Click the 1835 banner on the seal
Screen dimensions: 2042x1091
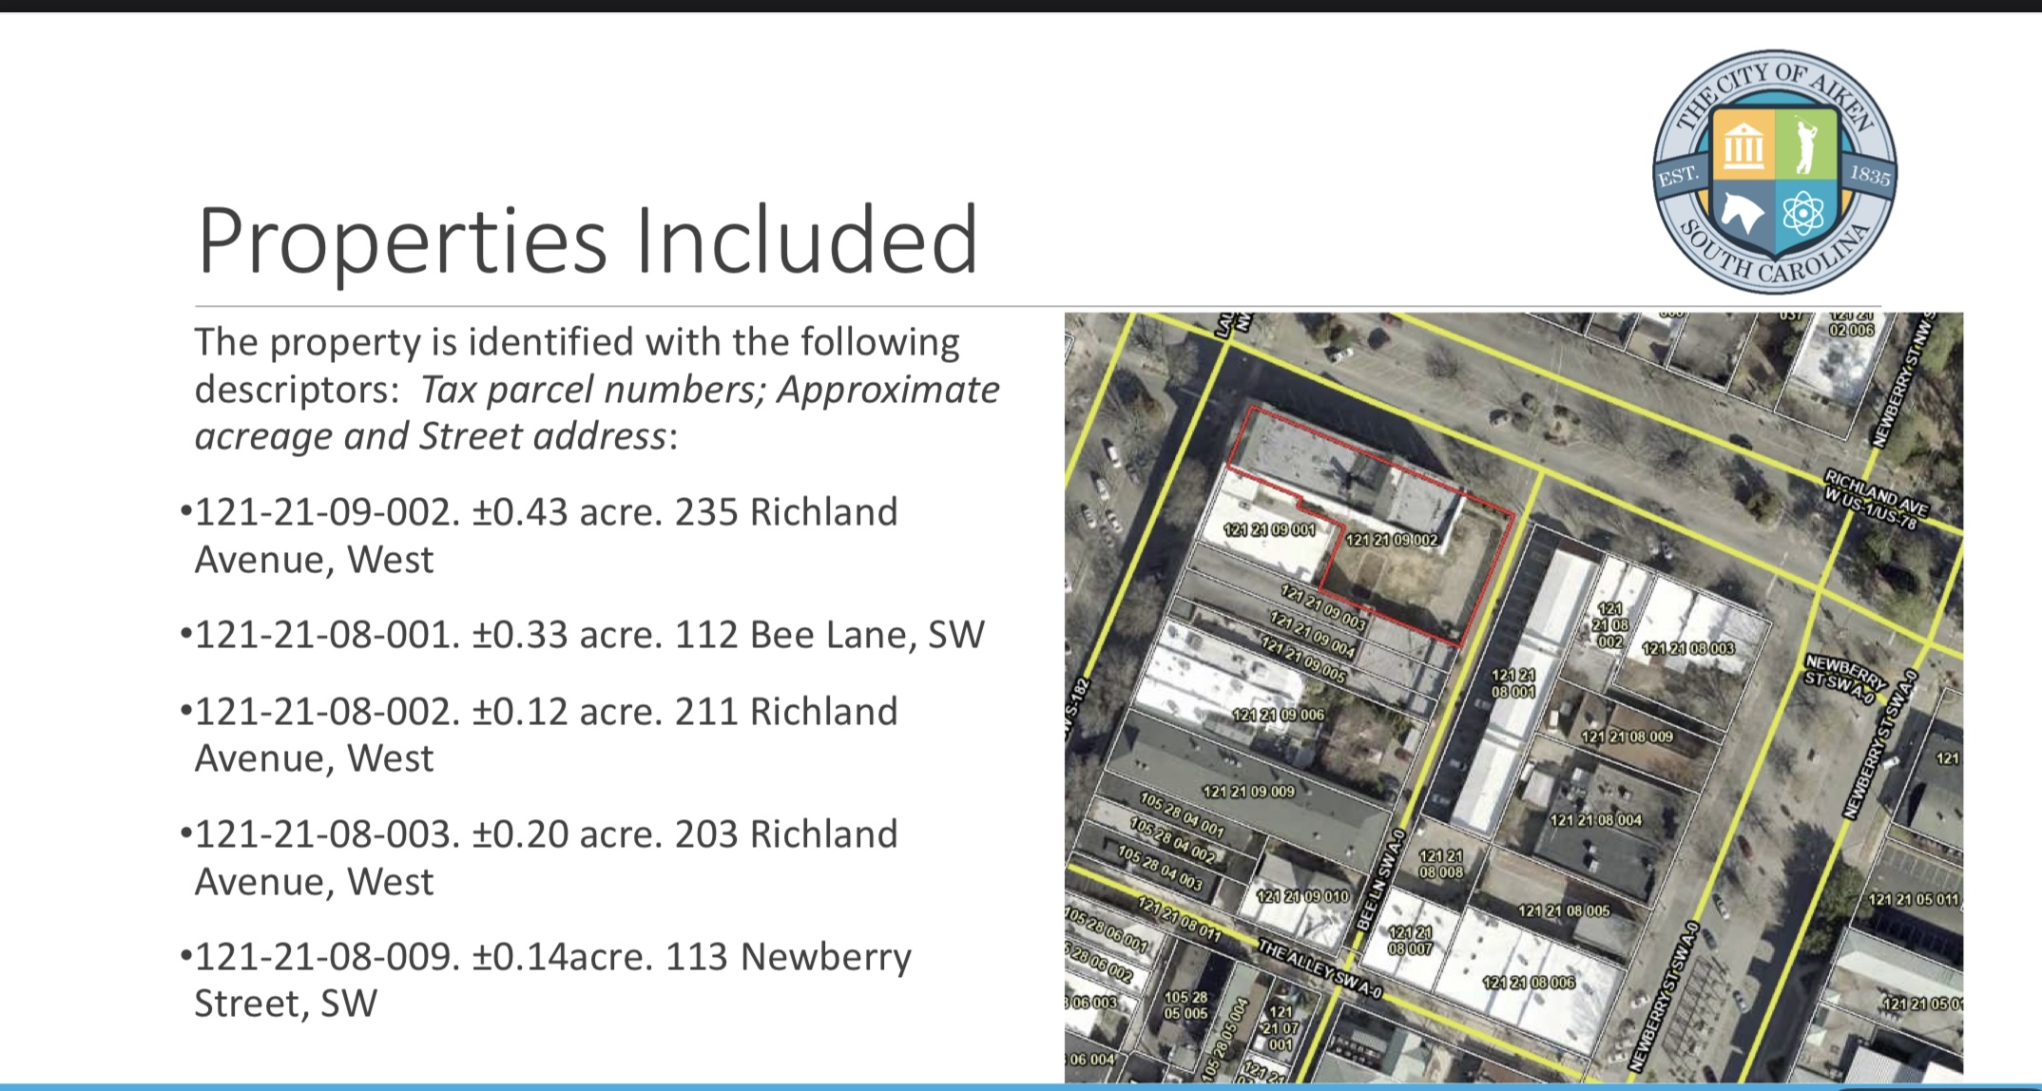pyautogui.click(x=1869, y=176)
